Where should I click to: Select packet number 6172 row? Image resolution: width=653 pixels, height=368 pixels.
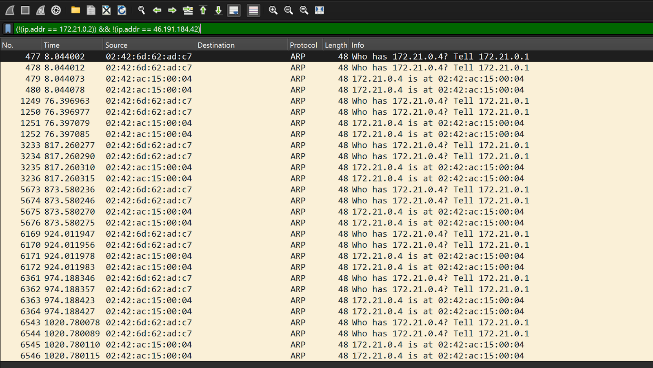[326, 267]
